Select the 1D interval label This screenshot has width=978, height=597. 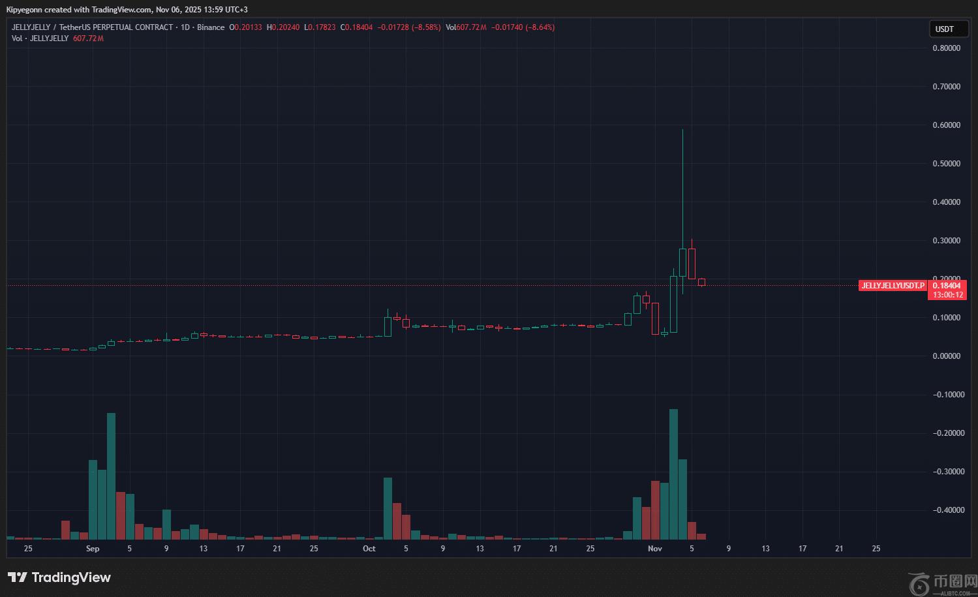185,27
